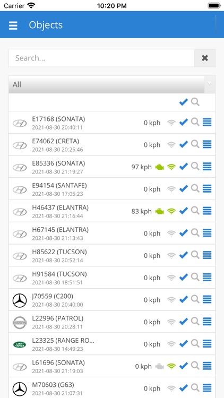Click the H85622 (TUCSON) title
This screenshot has height=398, width=224.
(x=59, y=252)
